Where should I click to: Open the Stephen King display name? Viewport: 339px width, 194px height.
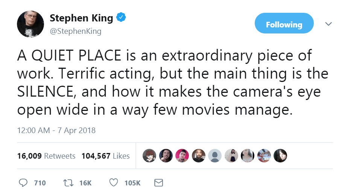point(81,18)
